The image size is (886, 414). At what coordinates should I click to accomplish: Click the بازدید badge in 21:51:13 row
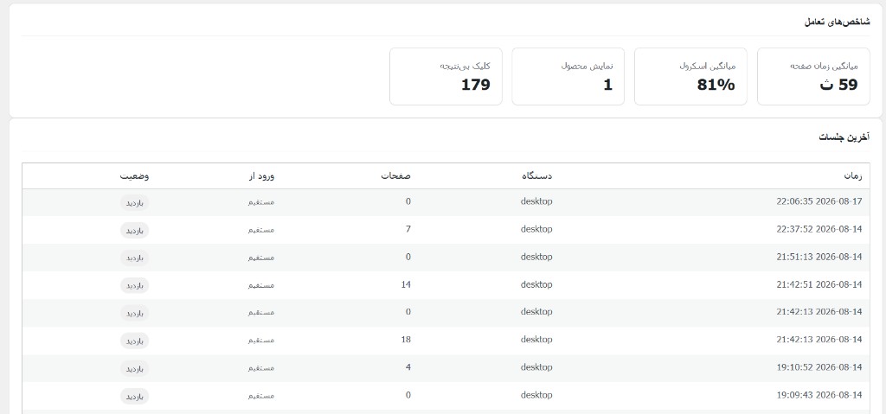click(x=134, y=258)
